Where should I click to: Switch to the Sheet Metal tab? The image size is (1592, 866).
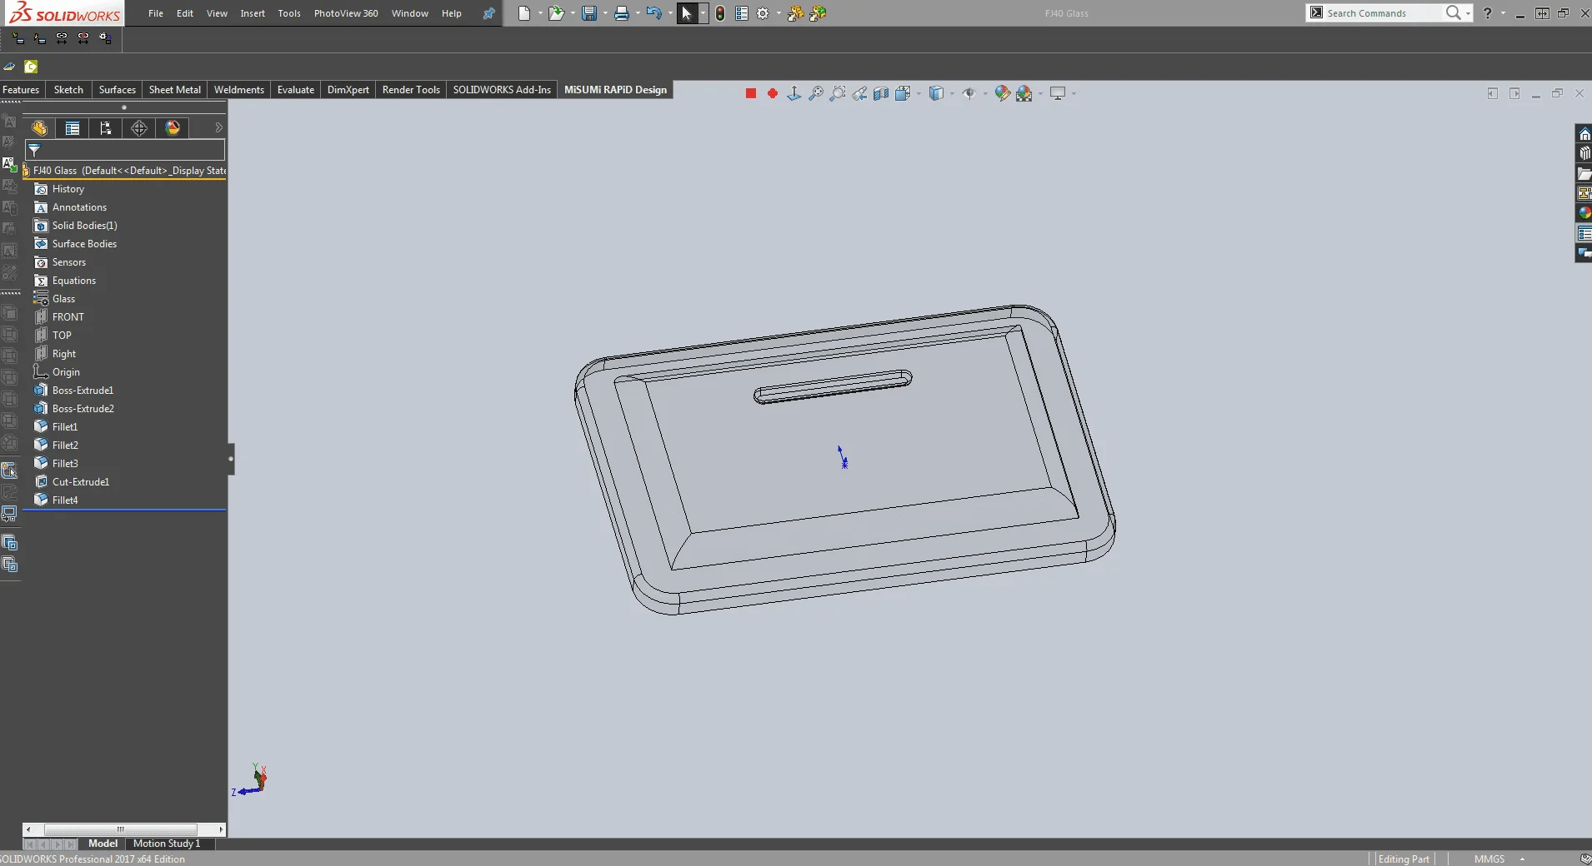click(174, 90)
